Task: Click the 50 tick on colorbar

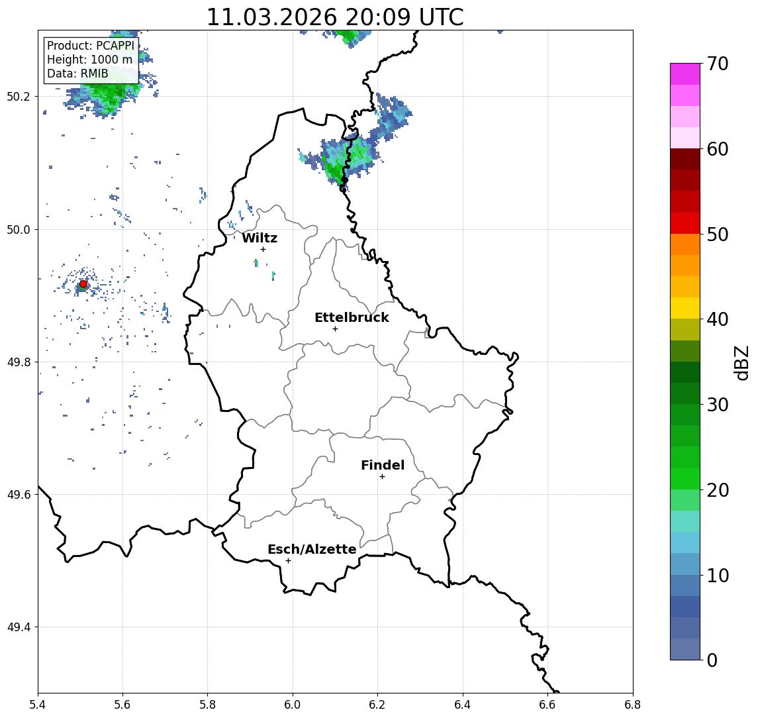Action: (718, 234)
